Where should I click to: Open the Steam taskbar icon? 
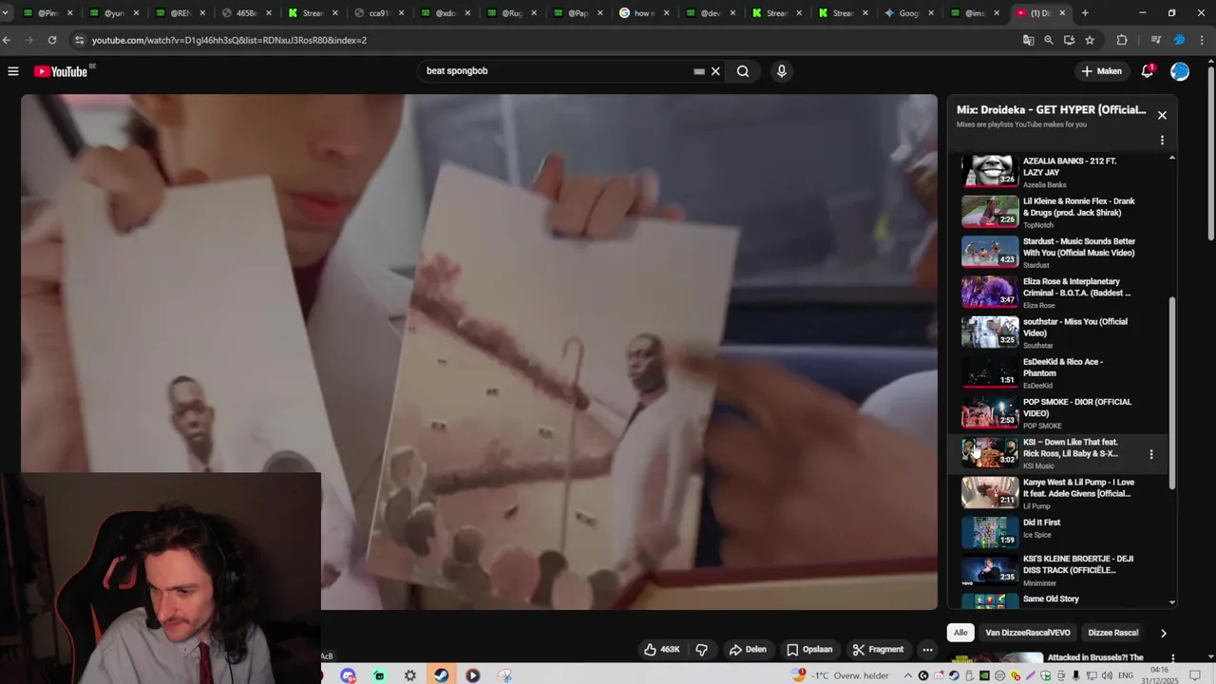tap(442, 675)
